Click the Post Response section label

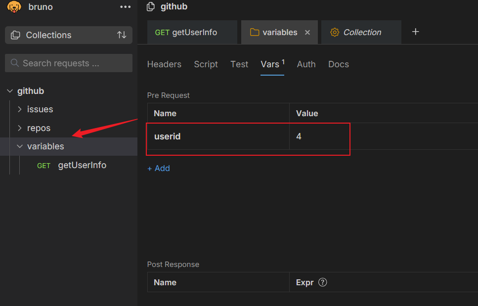click(173, 264)
